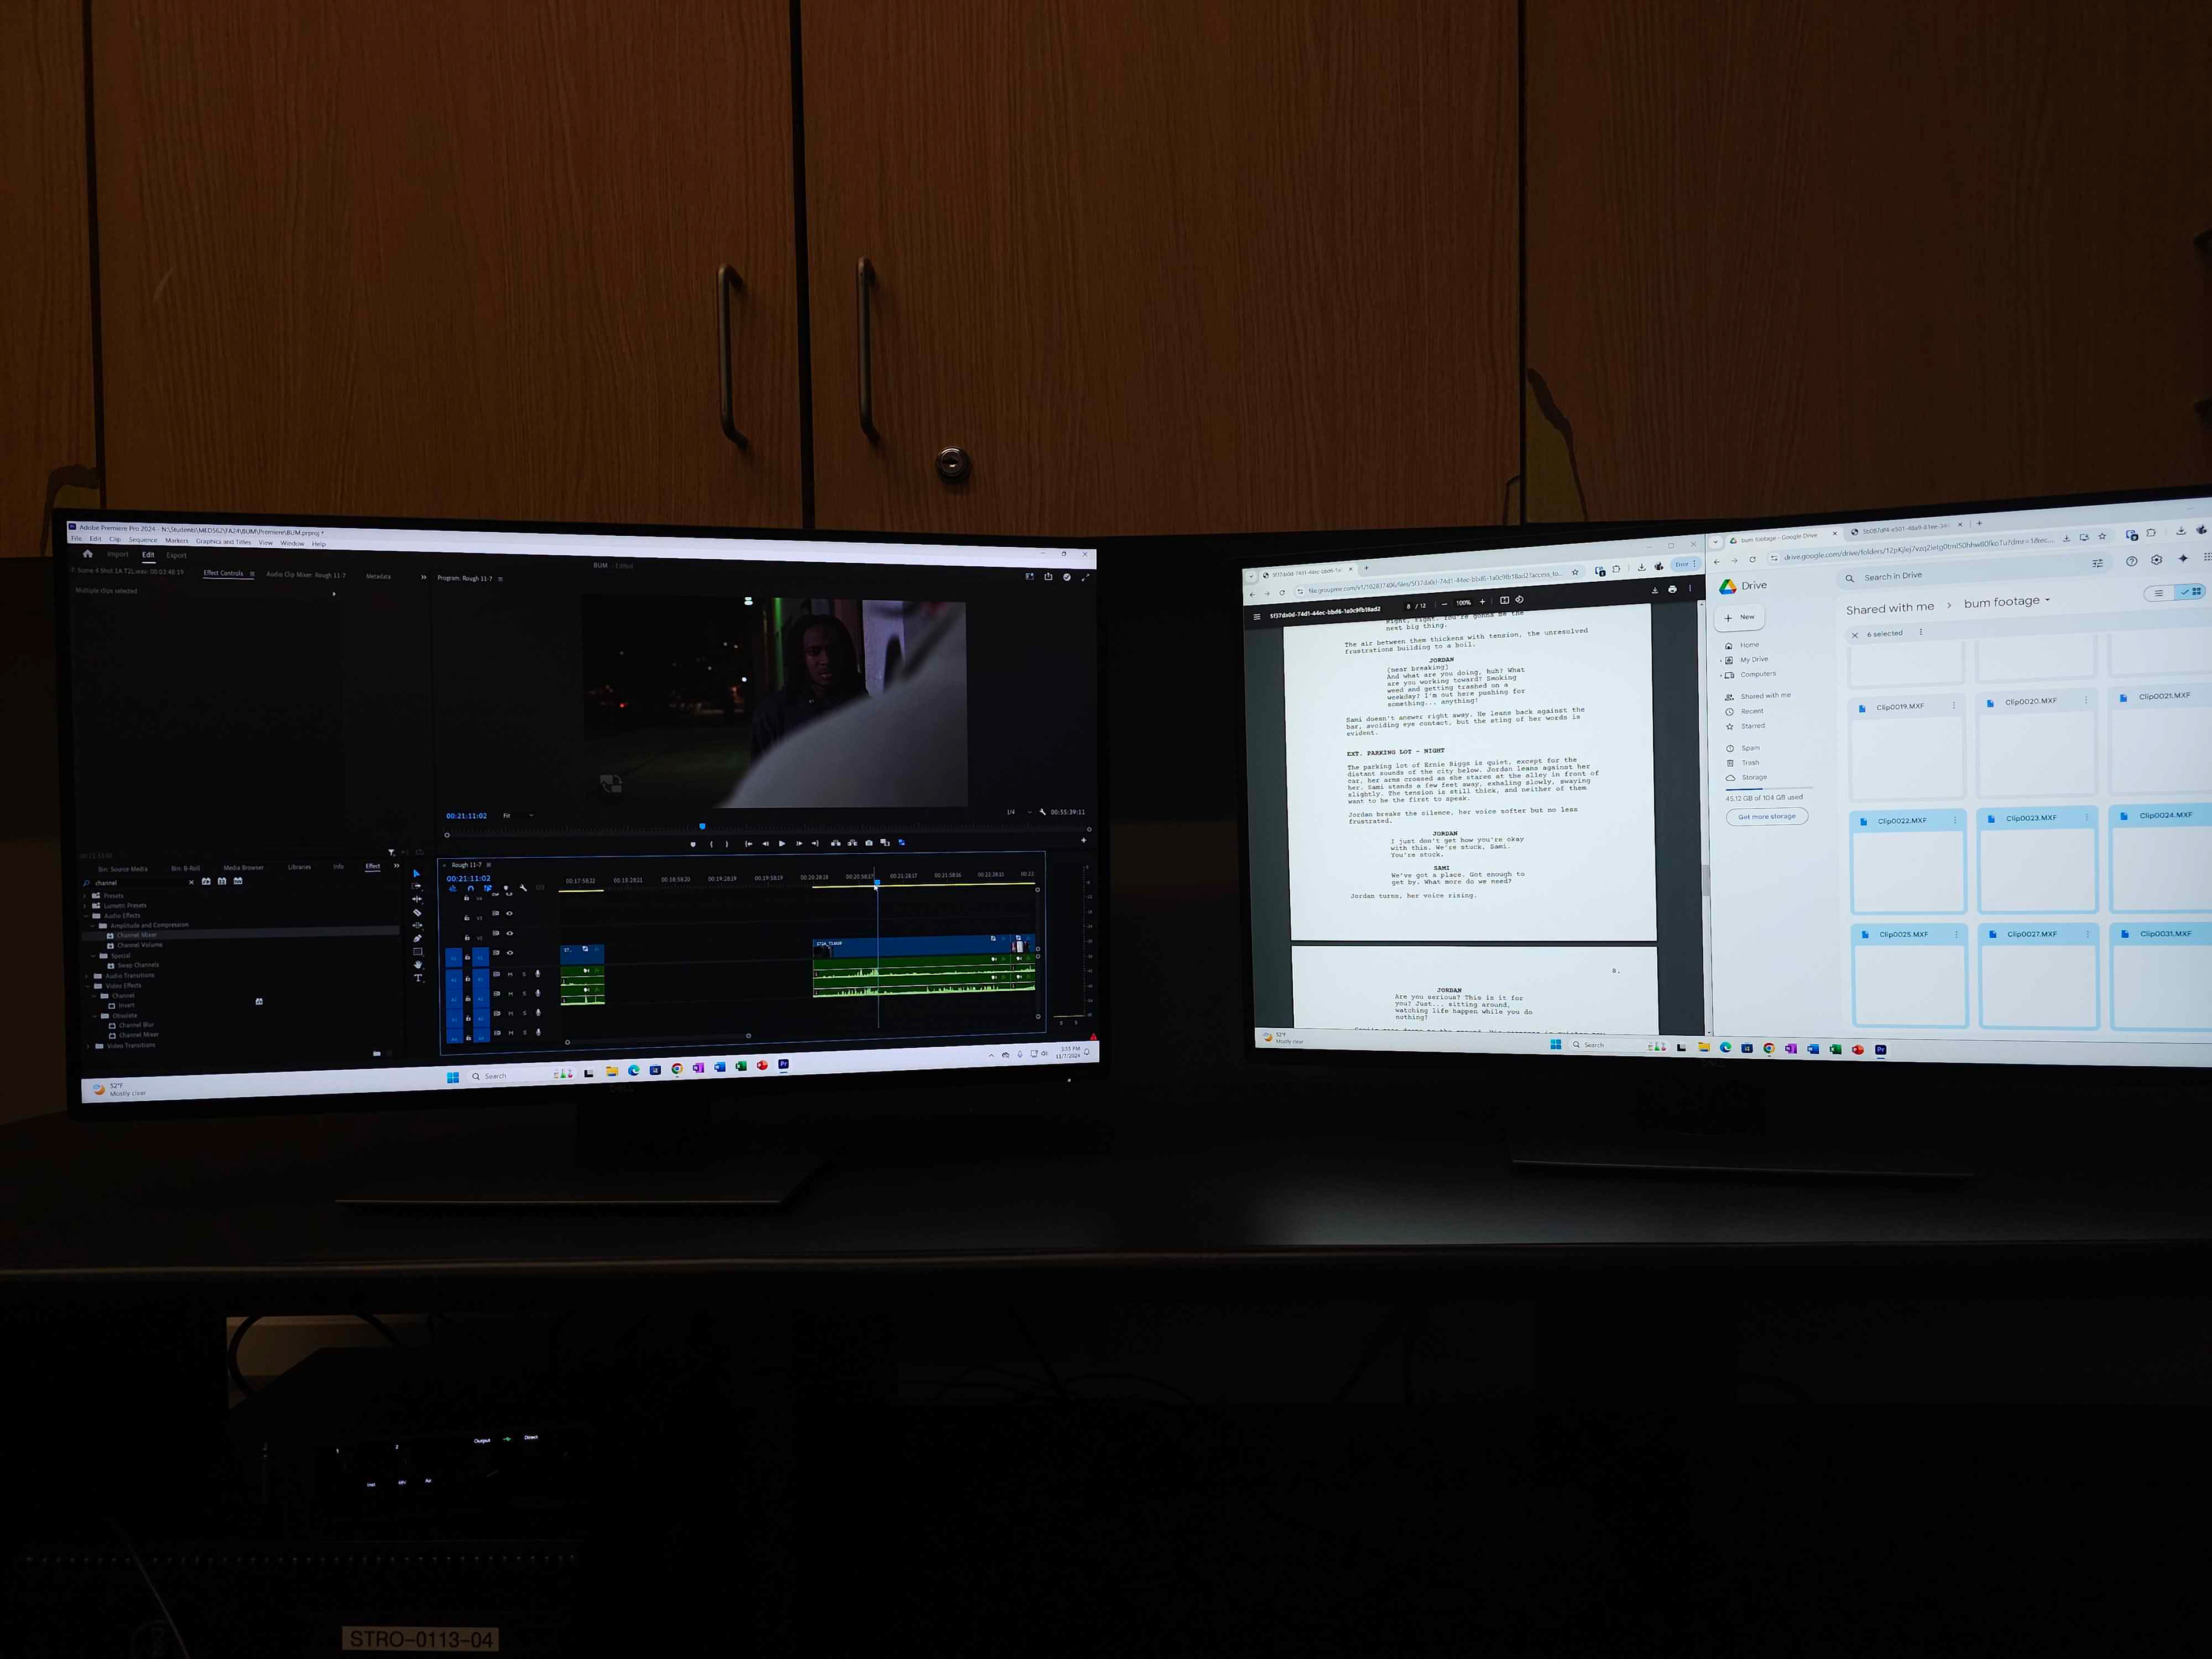Screen dimensions: 2212x1659
Task: Toggle Snap magnet in timeline
Action: (470, 888)
